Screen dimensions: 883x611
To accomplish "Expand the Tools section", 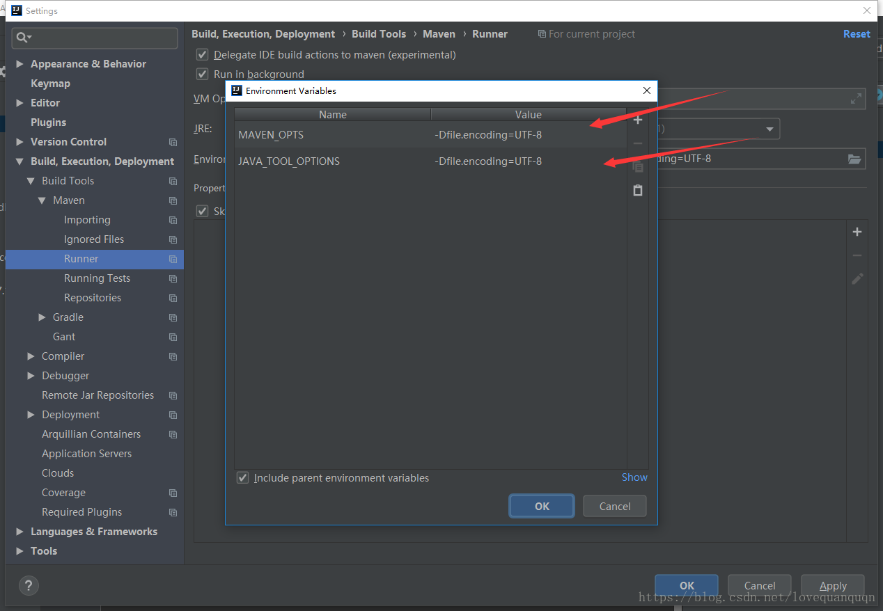I will coord(19,551).
